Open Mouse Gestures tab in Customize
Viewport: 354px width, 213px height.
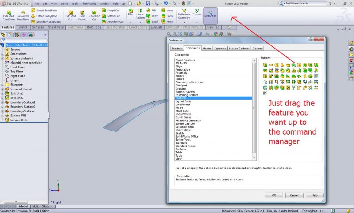point(239,49)
